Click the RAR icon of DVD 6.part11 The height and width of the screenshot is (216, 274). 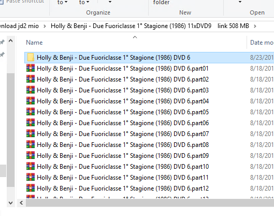coord(31,177)
